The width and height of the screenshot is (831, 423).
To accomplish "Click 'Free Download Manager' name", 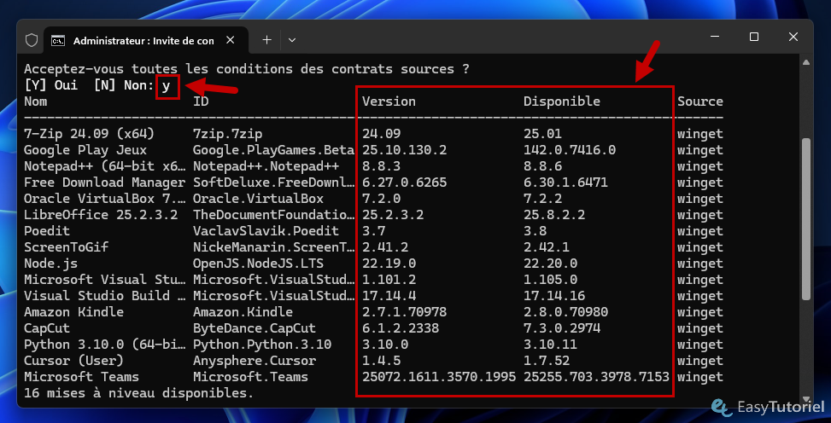I will 104,183.
